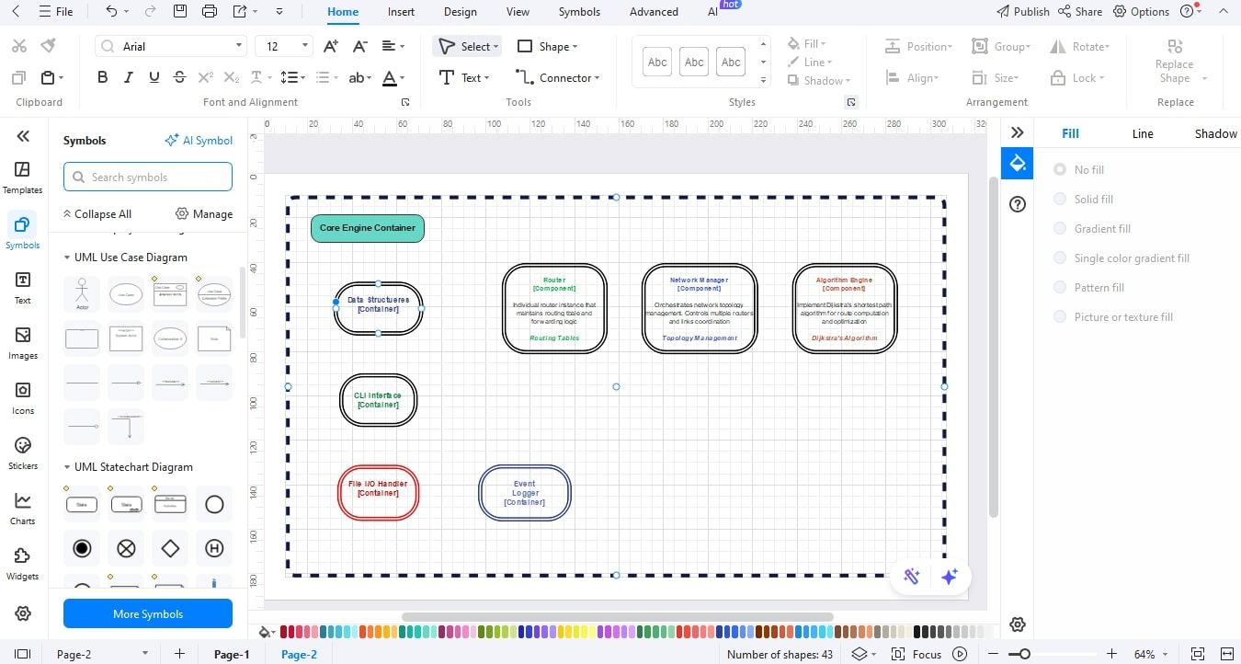The height and width of the screenshot is (664, 1241).
Task: Open the Shape tool dropdown
Action: (x=574, y=46)
